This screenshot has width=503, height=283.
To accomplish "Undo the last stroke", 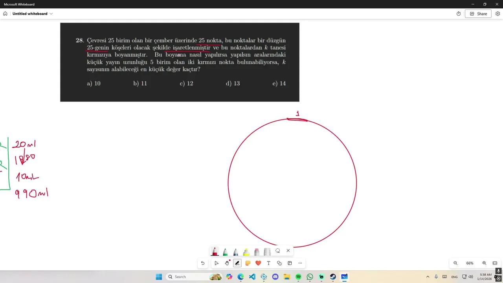I will (x=203, y=263).
